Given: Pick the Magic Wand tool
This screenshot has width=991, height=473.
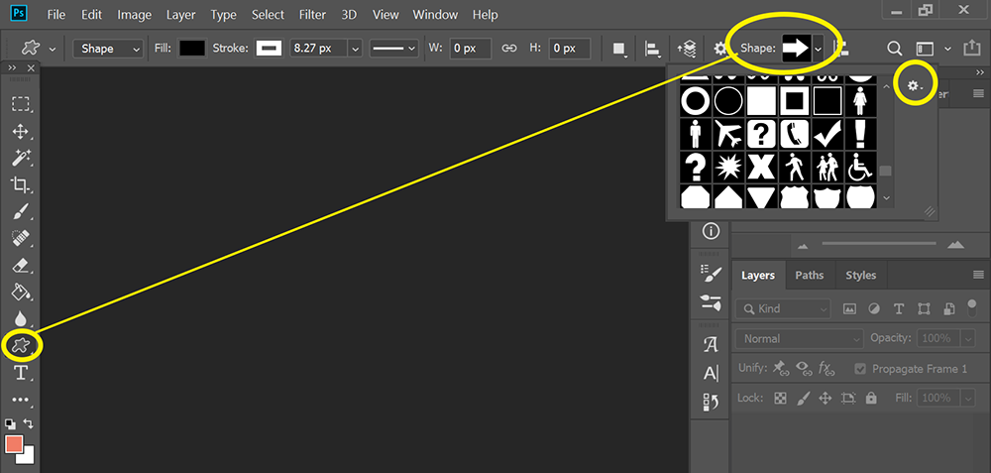Looking at the screenshot, I should (x=21, y=158).
